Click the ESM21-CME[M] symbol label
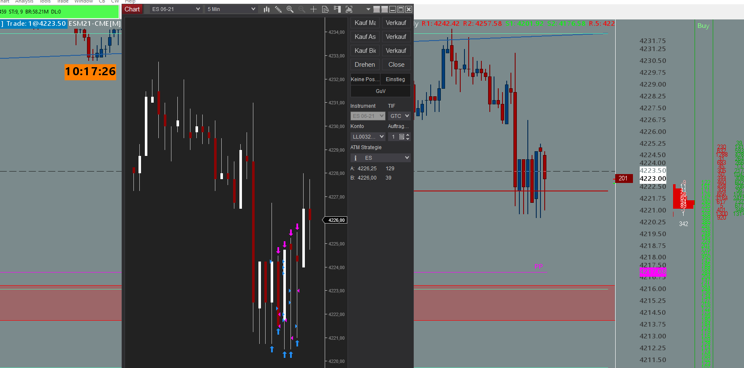The image size is (744, 368). click(x=95, y=24)
